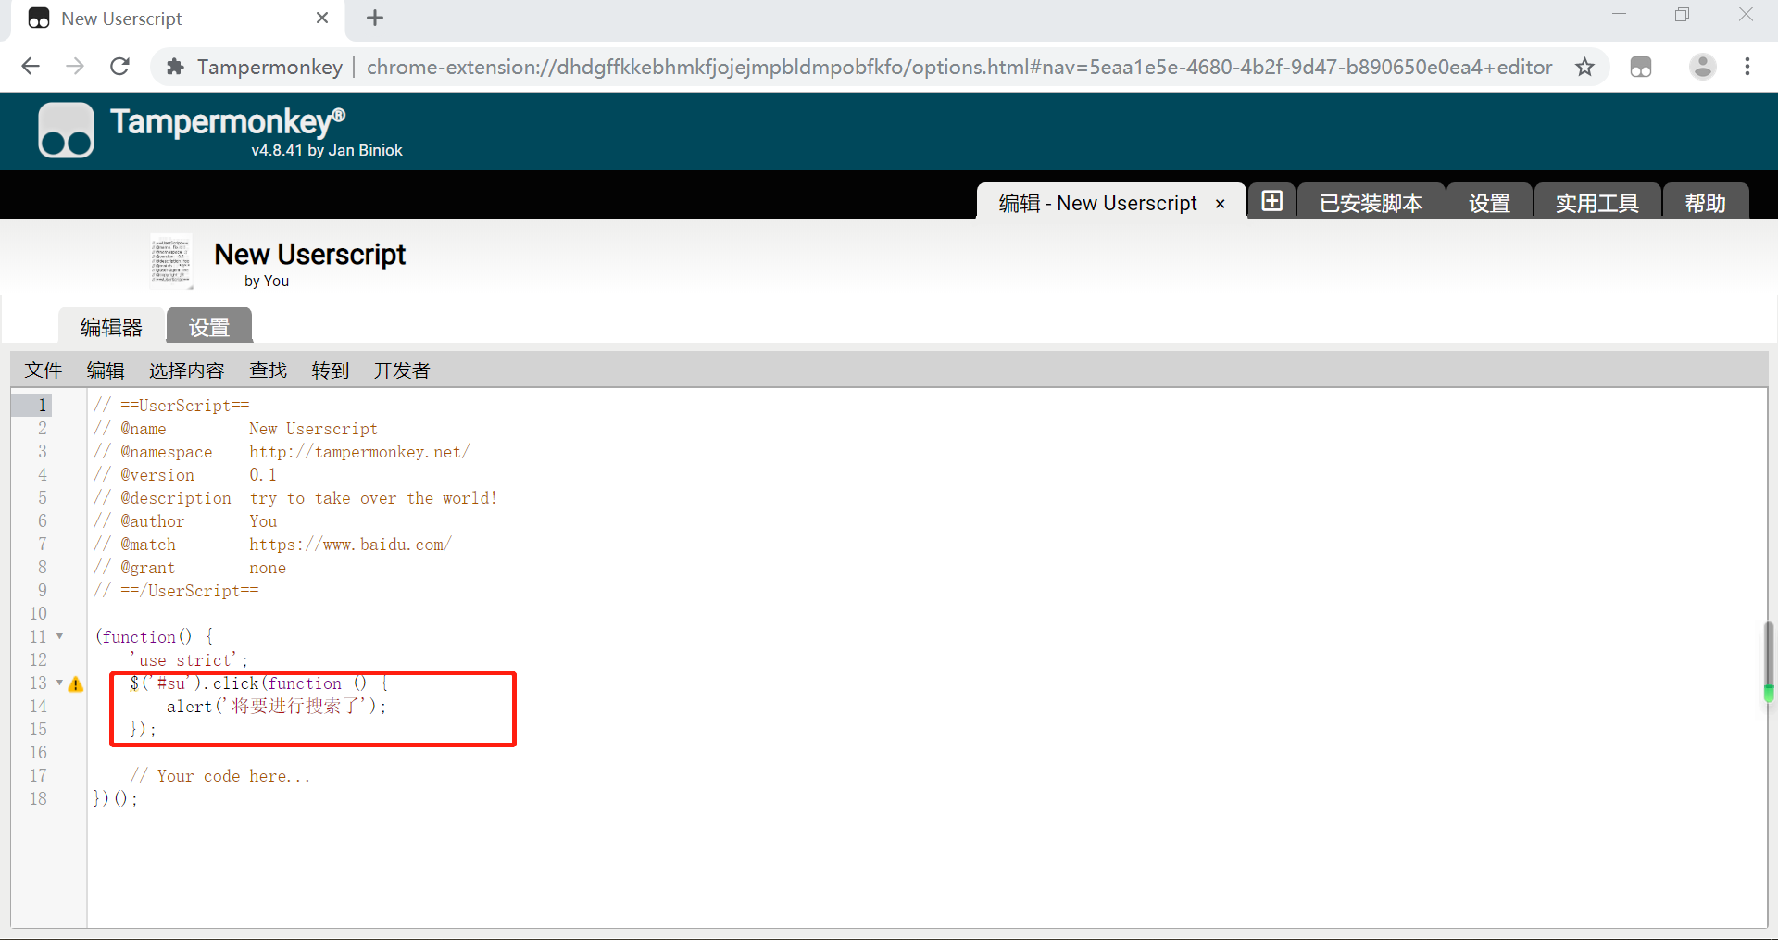Click the Tampermonkey logo
Image resolution: width=1778 pixels, height=940 pixels.
65,130
